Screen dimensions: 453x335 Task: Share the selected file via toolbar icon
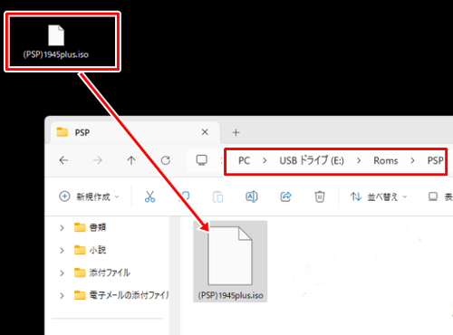285,196
